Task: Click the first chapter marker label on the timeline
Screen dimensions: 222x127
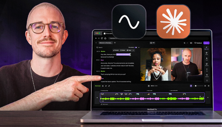Action: point(104,90)
